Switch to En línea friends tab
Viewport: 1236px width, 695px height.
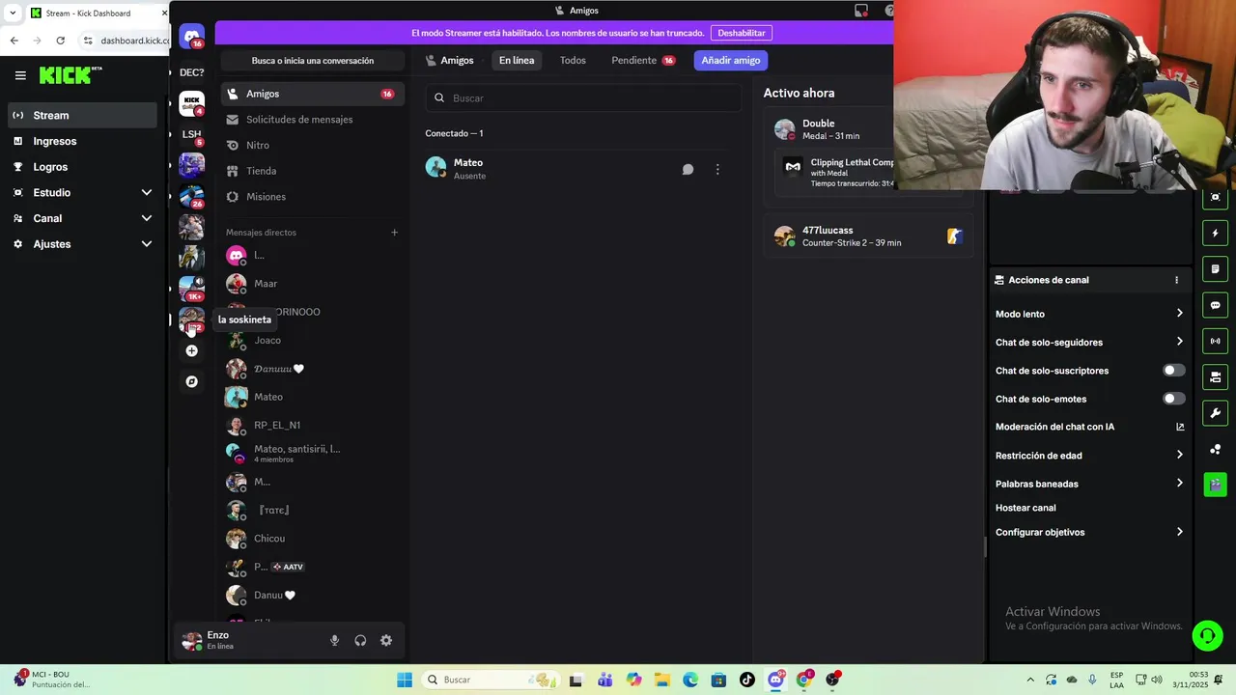517,60
